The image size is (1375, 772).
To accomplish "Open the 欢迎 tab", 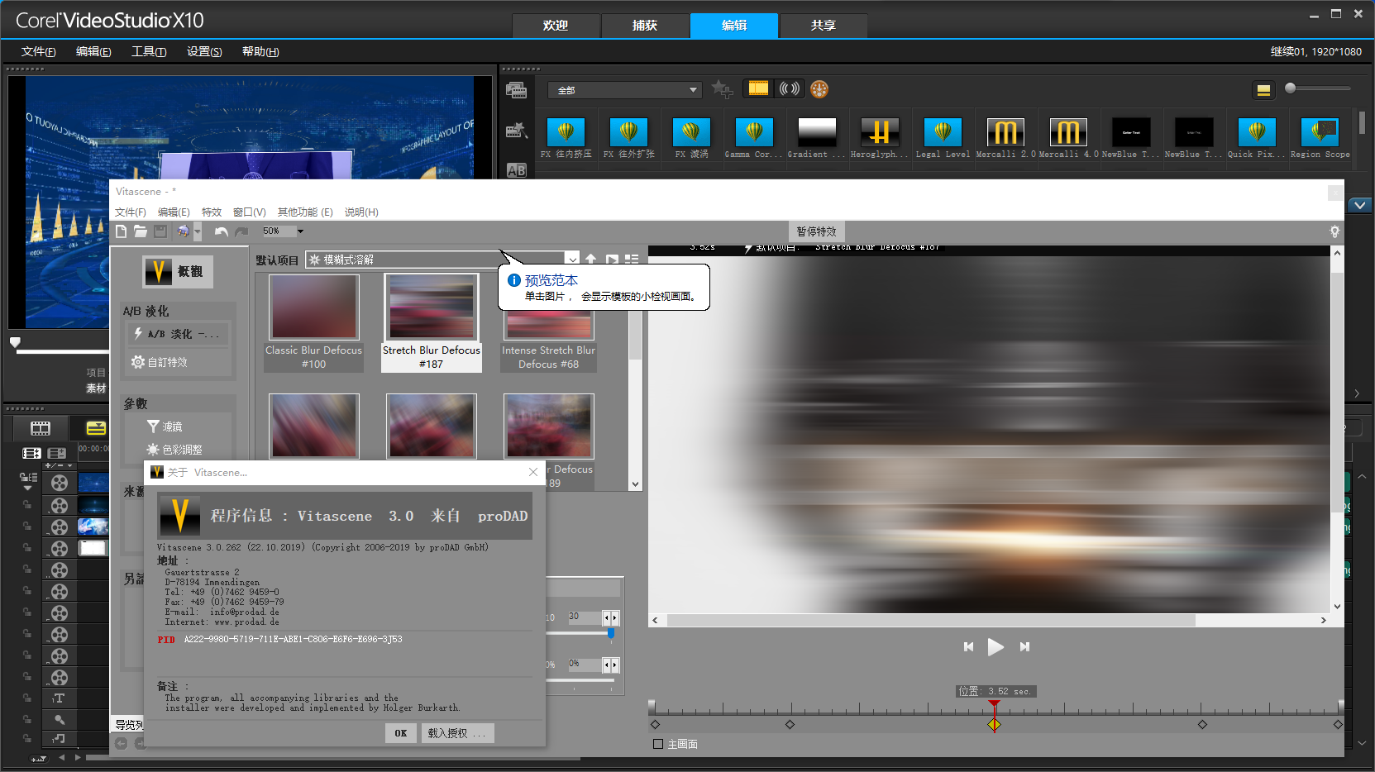I will (x=556, y=26).
